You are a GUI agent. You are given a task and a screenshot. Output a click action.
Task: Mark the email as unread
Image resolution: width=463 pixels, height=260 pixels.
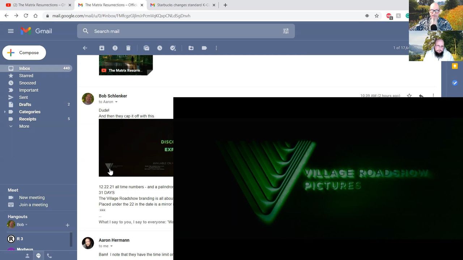[x=146, y=48]
